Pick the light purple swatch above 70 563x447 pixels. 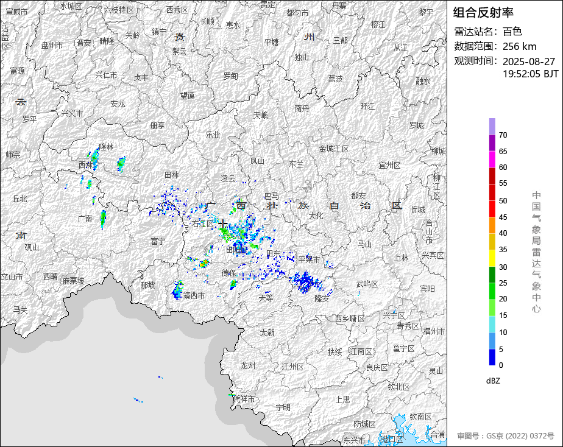click(492, 126)
